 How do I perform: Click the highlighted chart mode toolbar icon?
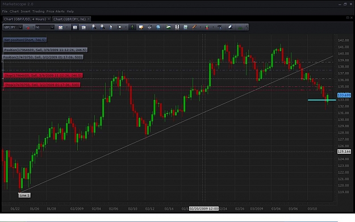[x=75, y=27]
